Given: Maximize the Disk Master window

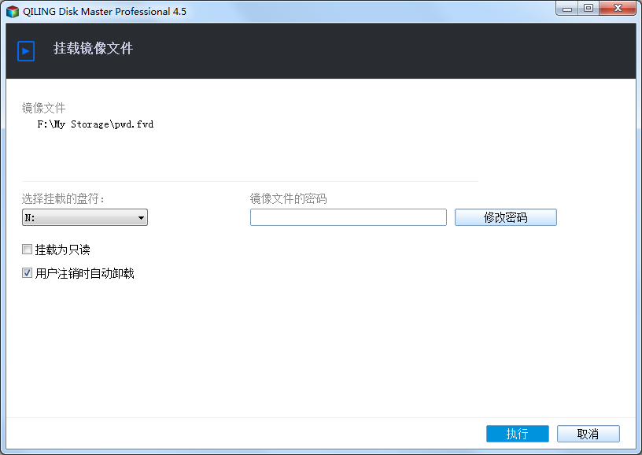Looking at the screenshot, I should click(588, 8).
